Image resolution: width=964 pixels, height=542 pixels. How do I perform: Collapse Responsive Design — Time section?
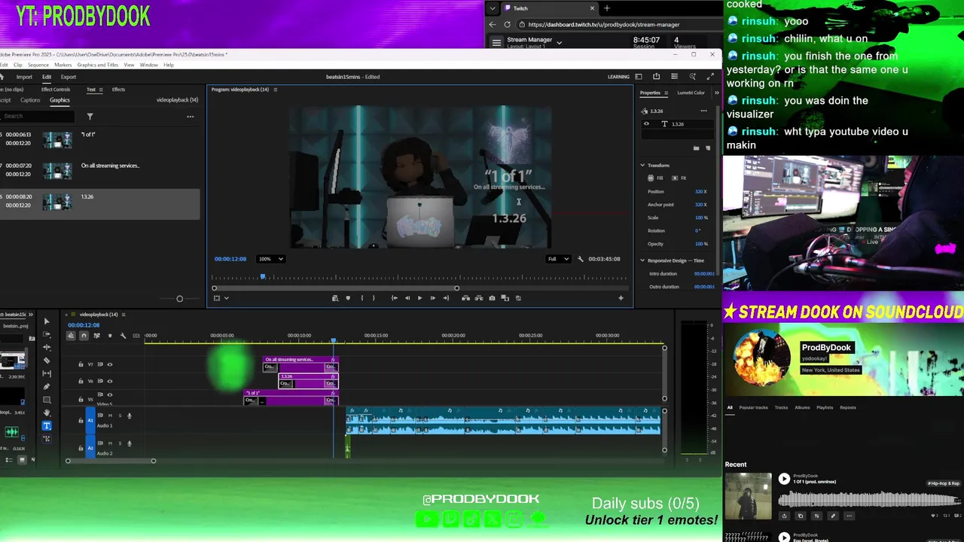(x=642, y=260)
